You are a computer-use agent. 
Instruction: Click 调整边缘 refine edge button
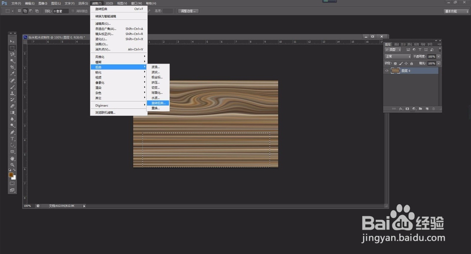188,11
